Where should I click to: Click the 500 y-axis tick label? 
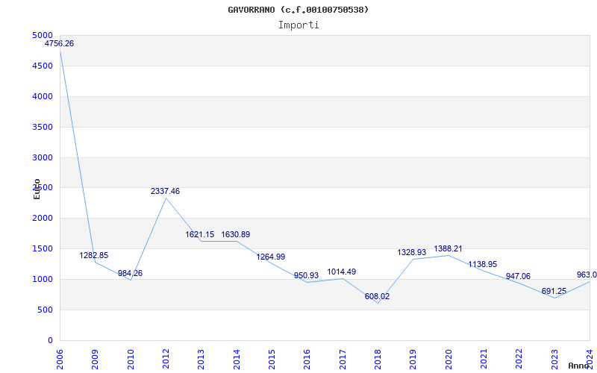click(46, 310)
